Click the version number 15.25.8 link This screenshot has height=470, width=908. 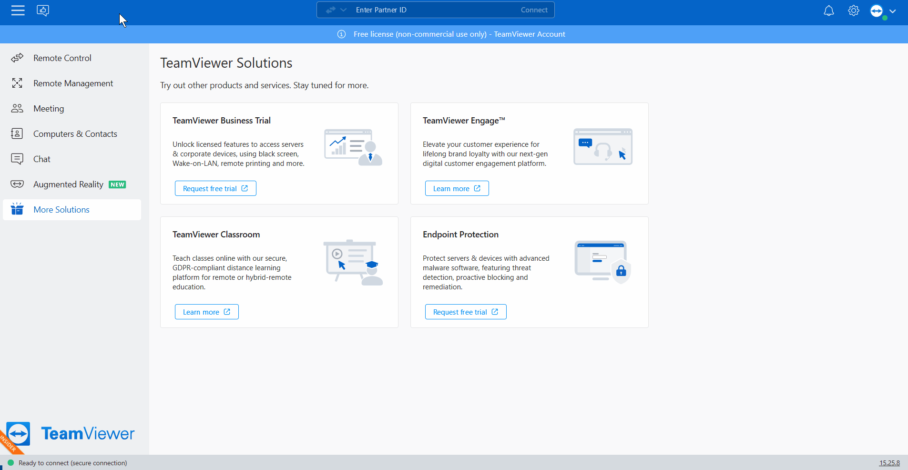(x=888, y=462)
